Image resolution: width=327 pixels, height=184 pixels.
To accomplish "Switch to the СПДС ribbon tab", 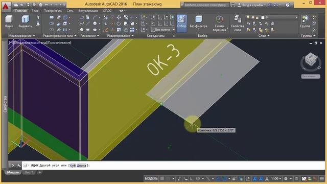I will tap(107, 11).
